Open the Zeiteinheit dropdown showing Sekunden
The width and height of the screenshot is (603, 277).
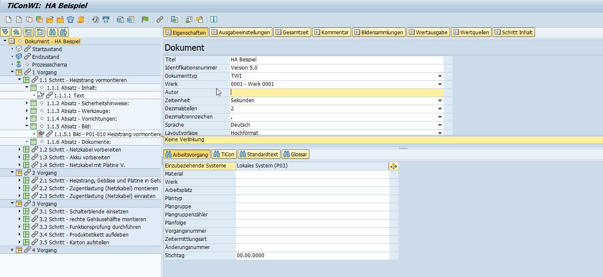point(440,100)
